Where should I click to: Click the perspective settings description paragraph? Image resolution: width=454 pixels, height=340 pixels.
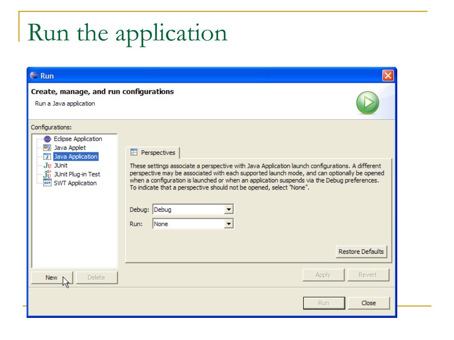[257, 177]
